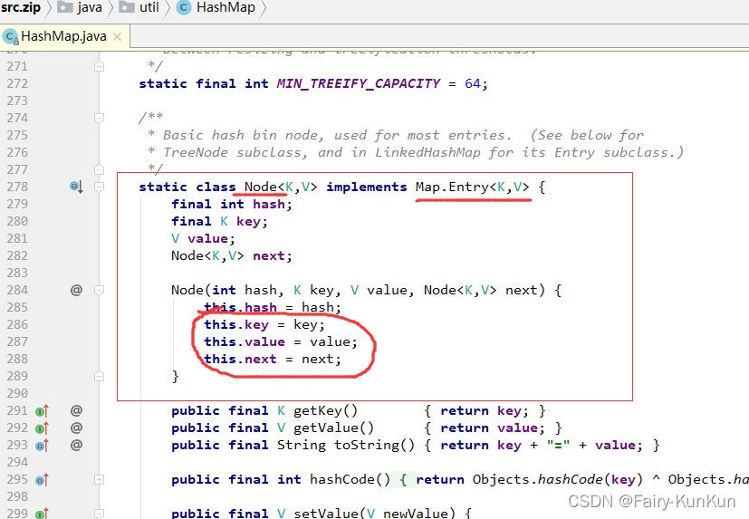Screen dimensions: 749x519
Task: Click the value field on line 281
Action: click(207, 238)
